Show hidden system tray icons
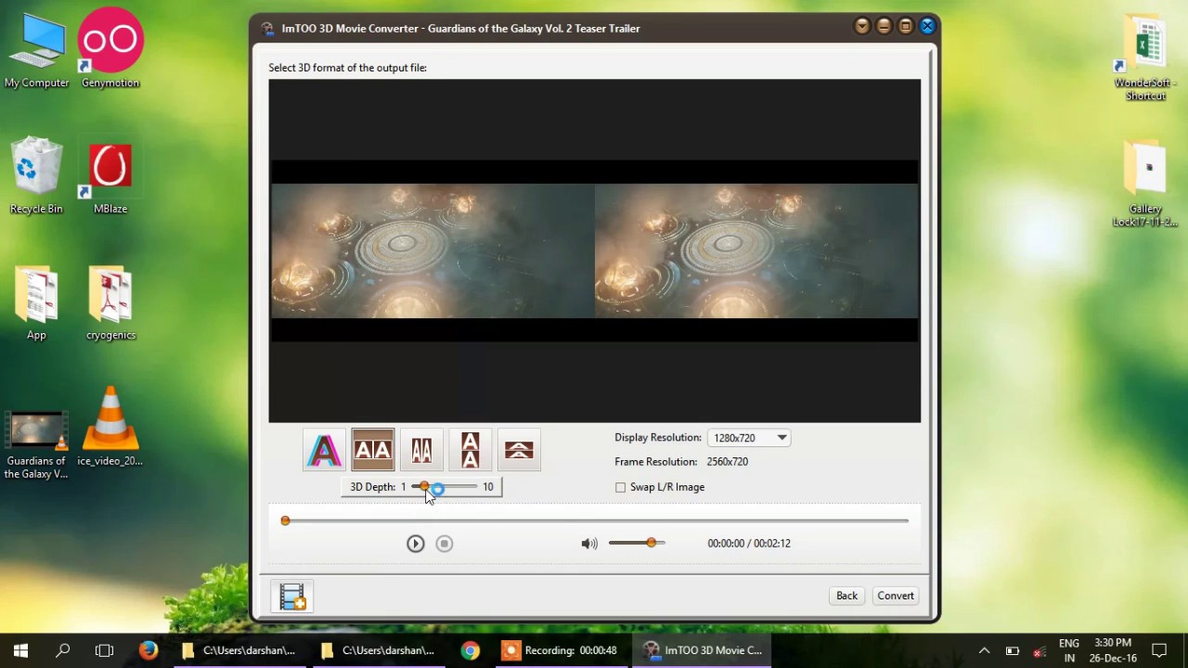Viewport: 1188px width, 668px height. [985, 650]
